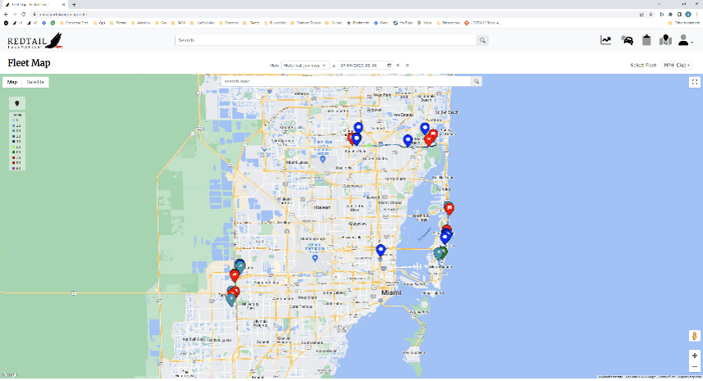The width and height of the screenshot is (703, 381).
Task: Open the user account dropdown menu
Action: pyautogui.click(x=685, y=40)
